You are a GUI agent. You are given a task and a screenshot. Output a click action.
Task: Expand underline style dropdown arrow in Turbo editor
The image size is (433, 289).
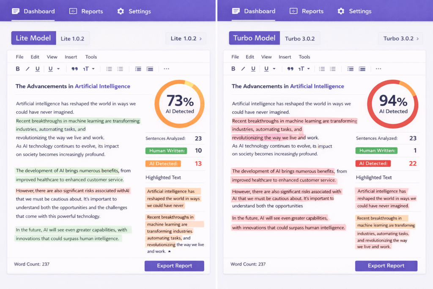274,69
